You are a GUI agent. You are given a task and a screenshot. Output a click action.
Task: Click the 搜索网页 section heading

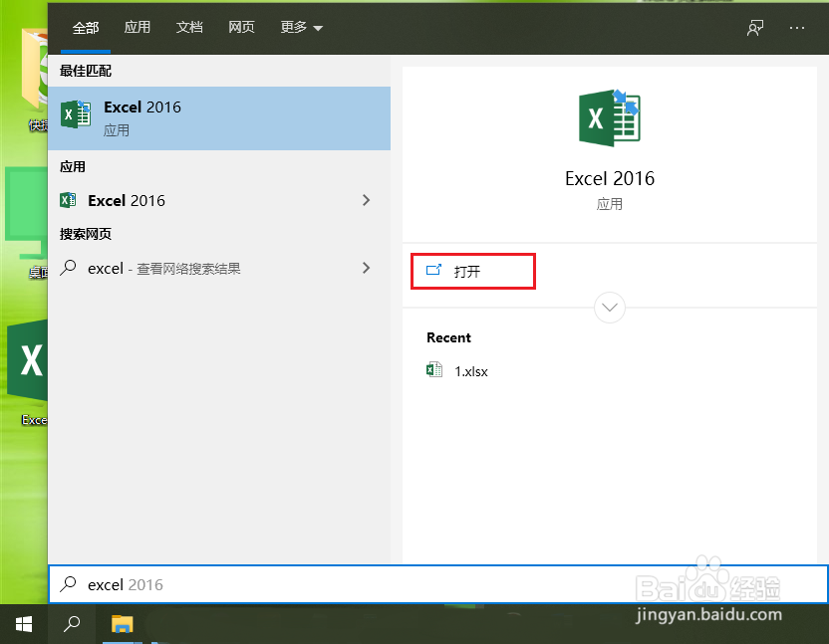pos(86,234)
